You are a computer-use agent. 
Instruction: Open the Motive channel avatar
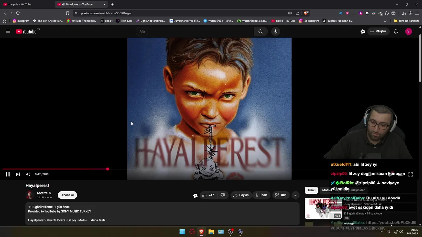pyautogui.click(x=30, y=195)
